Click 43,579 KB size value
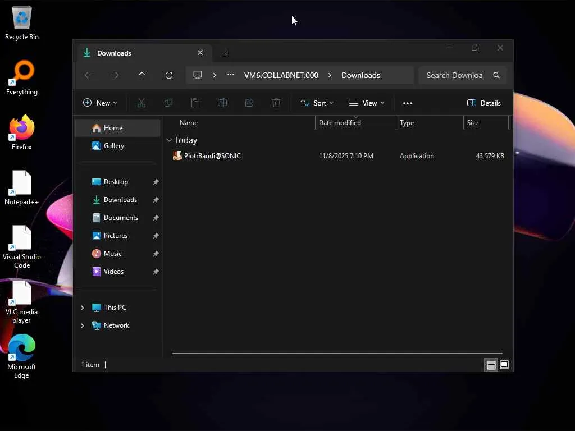575x431 pixels. [490, 156]
